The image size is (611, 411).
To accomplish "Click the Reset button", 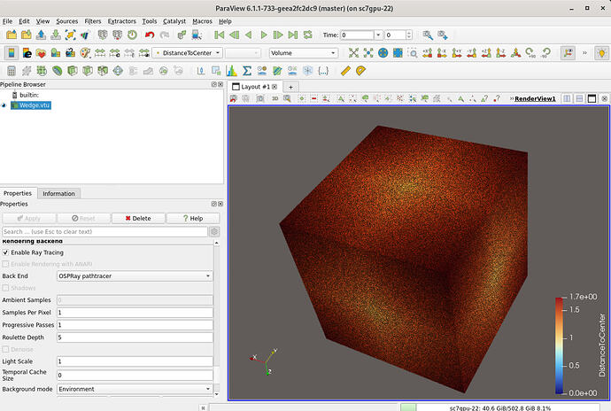I will click(84, 219).
